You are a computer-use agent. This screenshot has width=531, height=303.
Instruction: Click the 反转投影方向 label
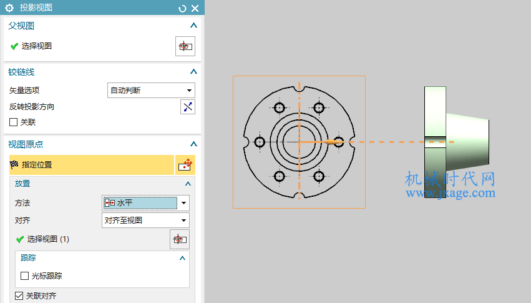pyautogui.click(x=32, y=107)
